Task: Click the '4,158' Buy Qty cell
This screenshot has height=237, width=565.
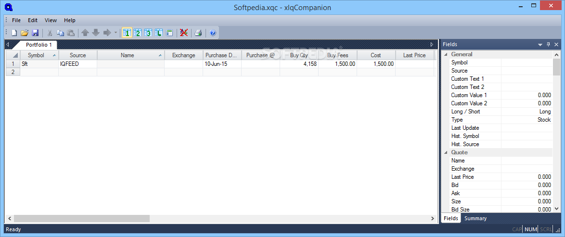Action: (299, 64)
